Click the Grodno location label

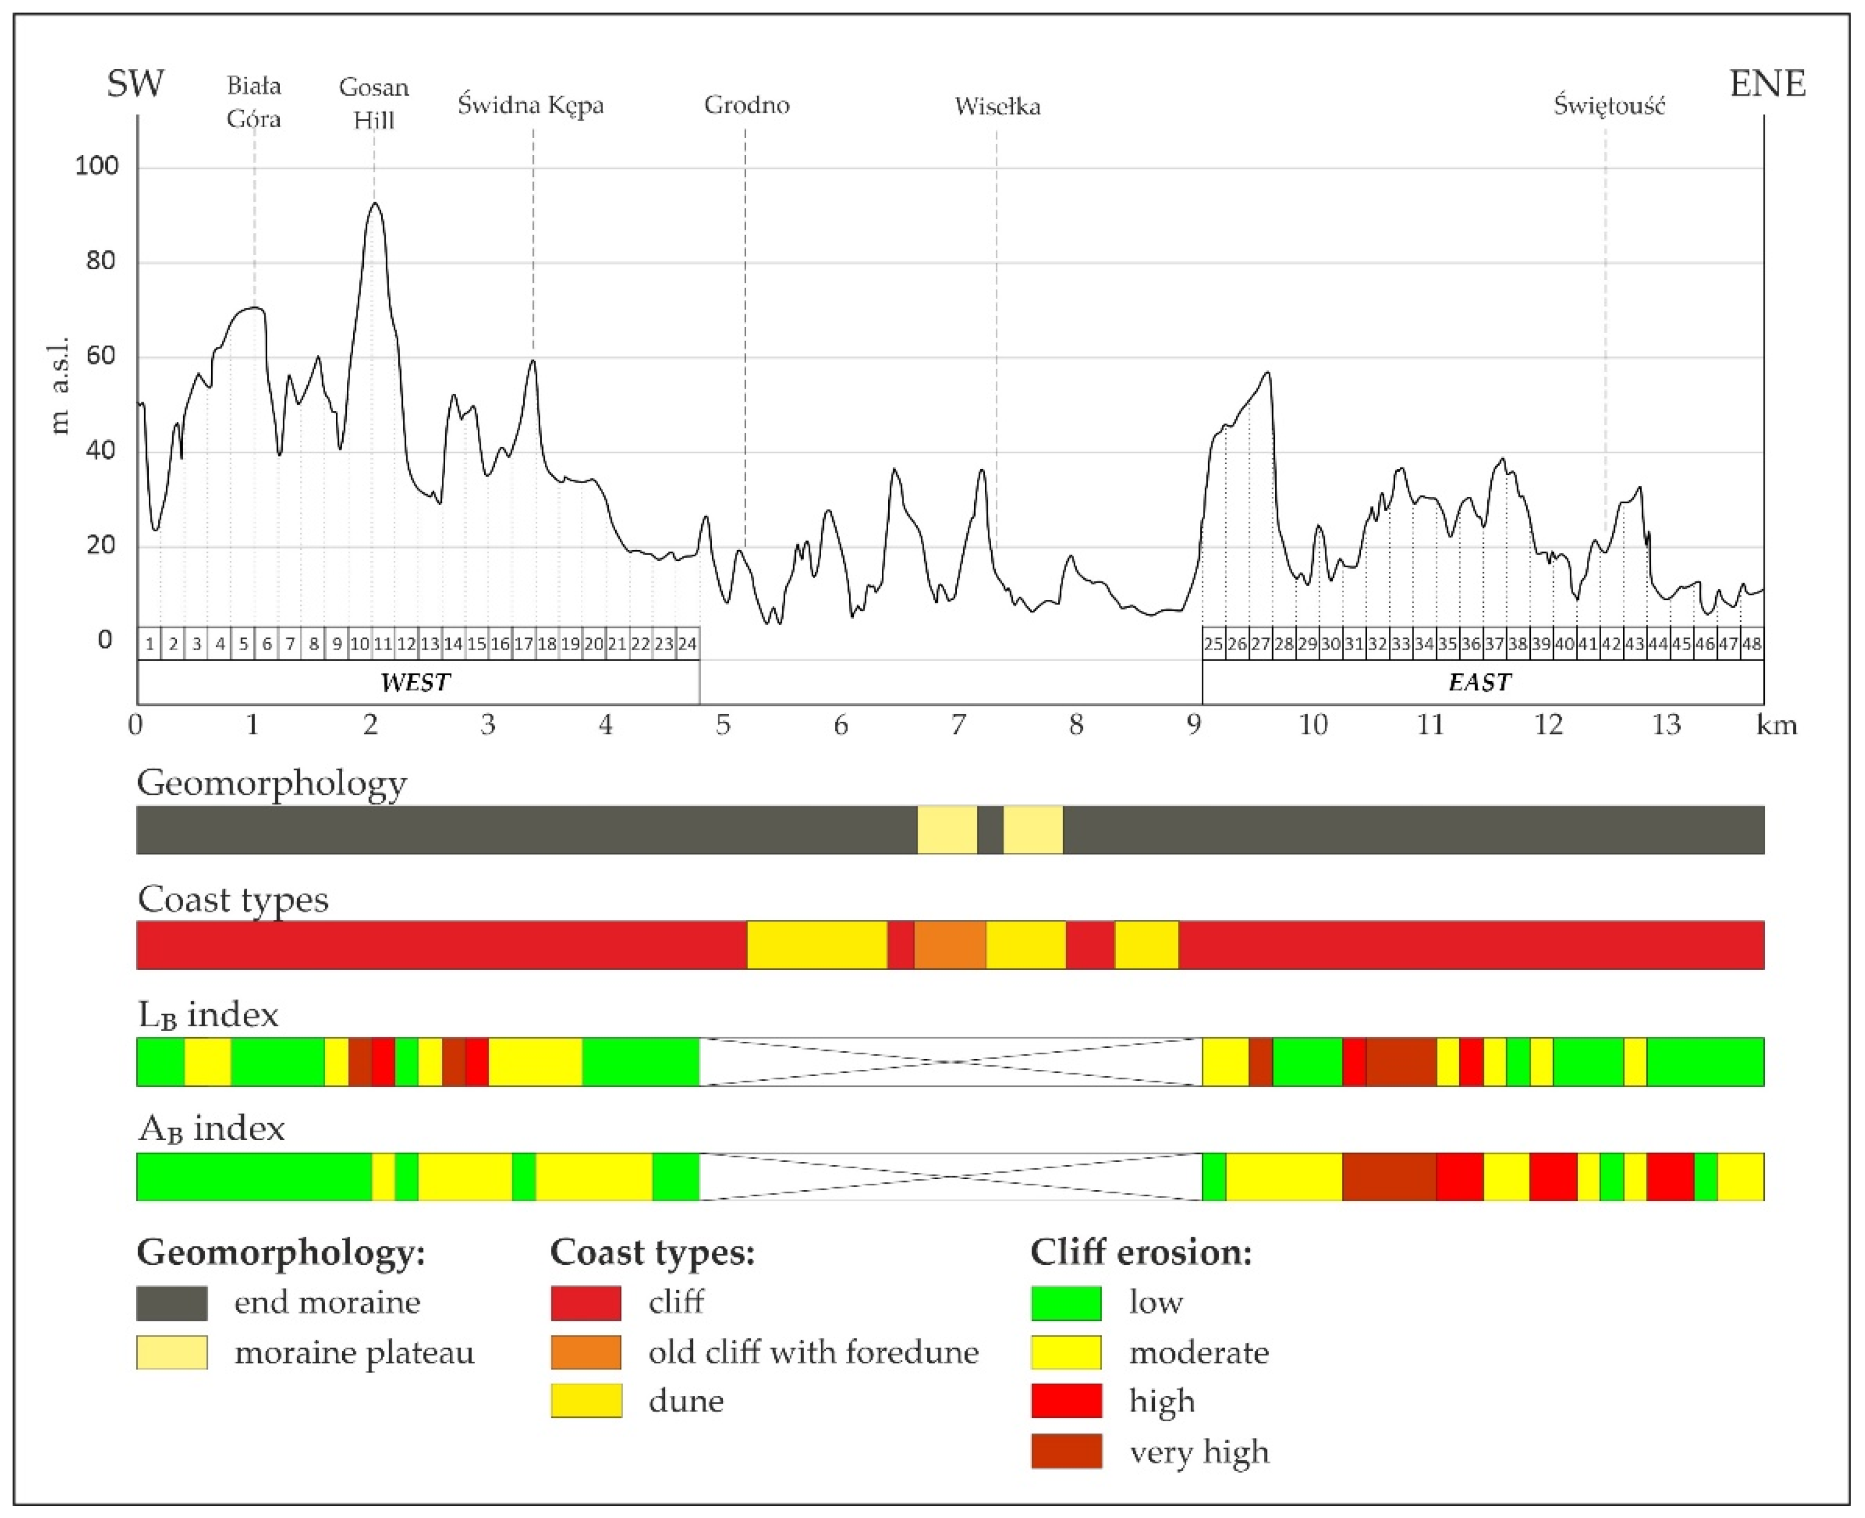(x=747, y=105)
